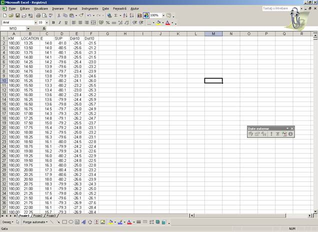Open the 100% zoom dropdown
Viewport: 318px width, 232px height.
click(x=162, y=15)
